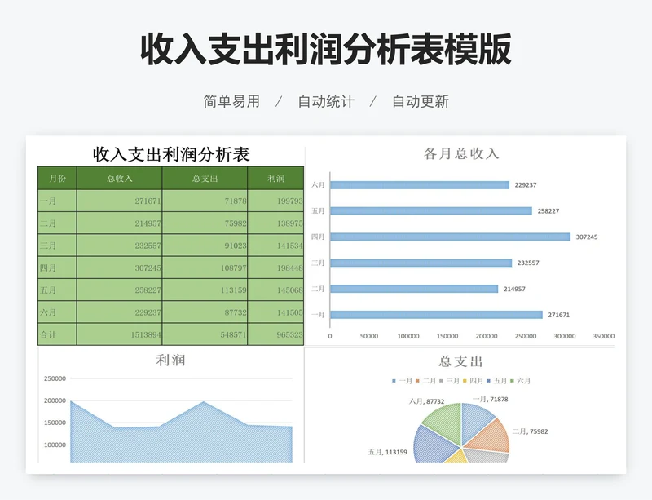The width and height of the screenshot is (652, 500).
Task: Select profit cell 198448
Action: click(275, 268)
